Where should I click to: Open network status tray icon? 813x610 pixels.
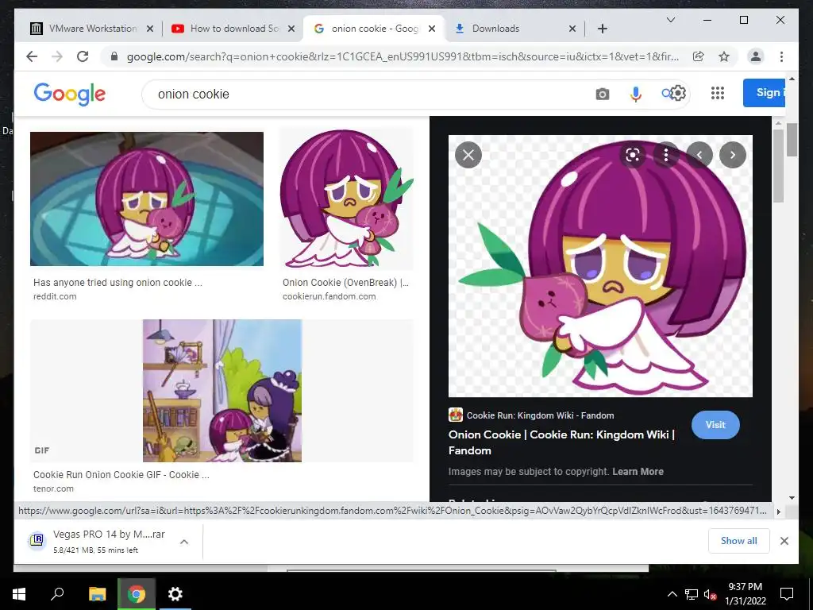(x=692, y=594)
